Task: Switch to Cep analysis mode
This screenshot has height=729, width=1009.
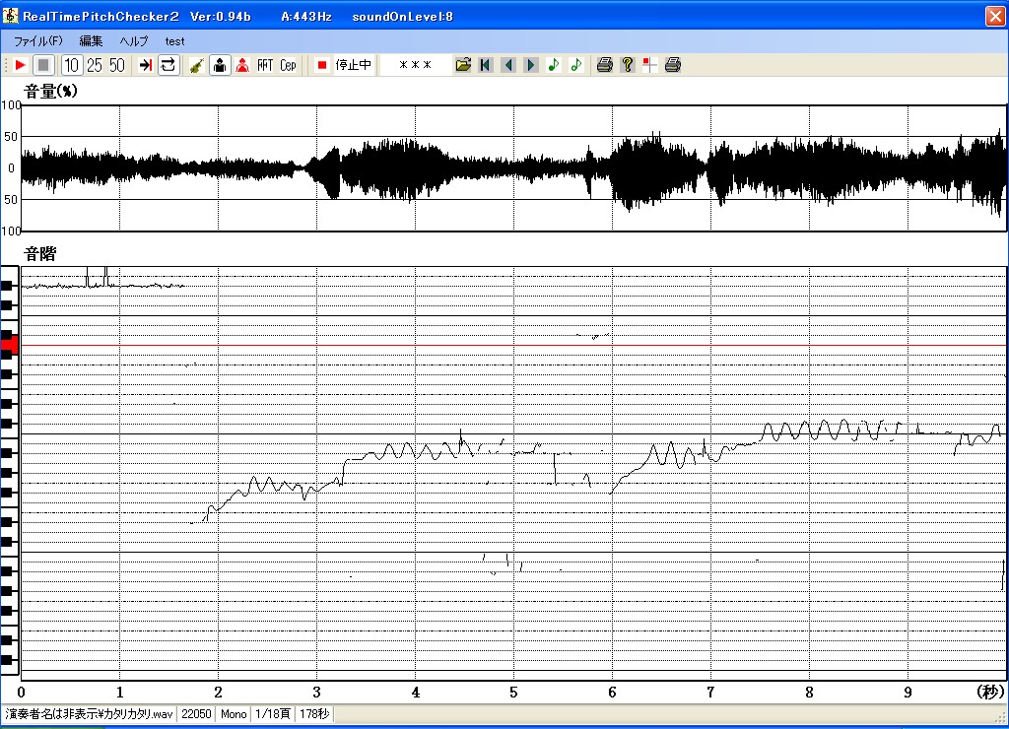Action: [x=288, y=65]
